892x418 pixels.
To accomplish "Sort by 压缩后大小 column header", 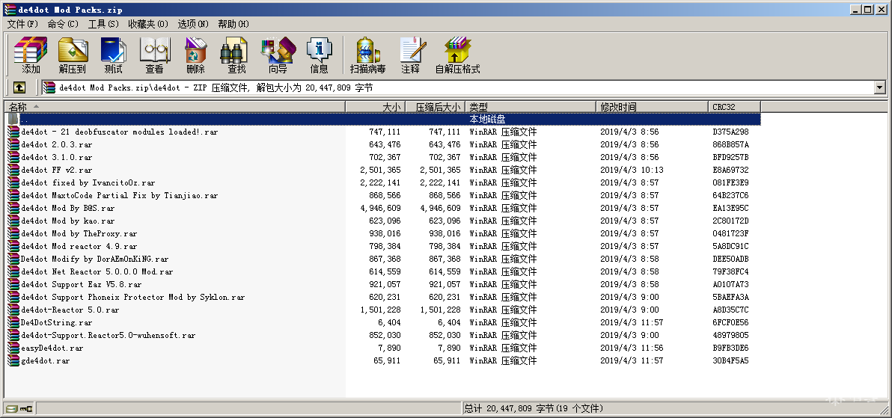I will coord(436,107).
